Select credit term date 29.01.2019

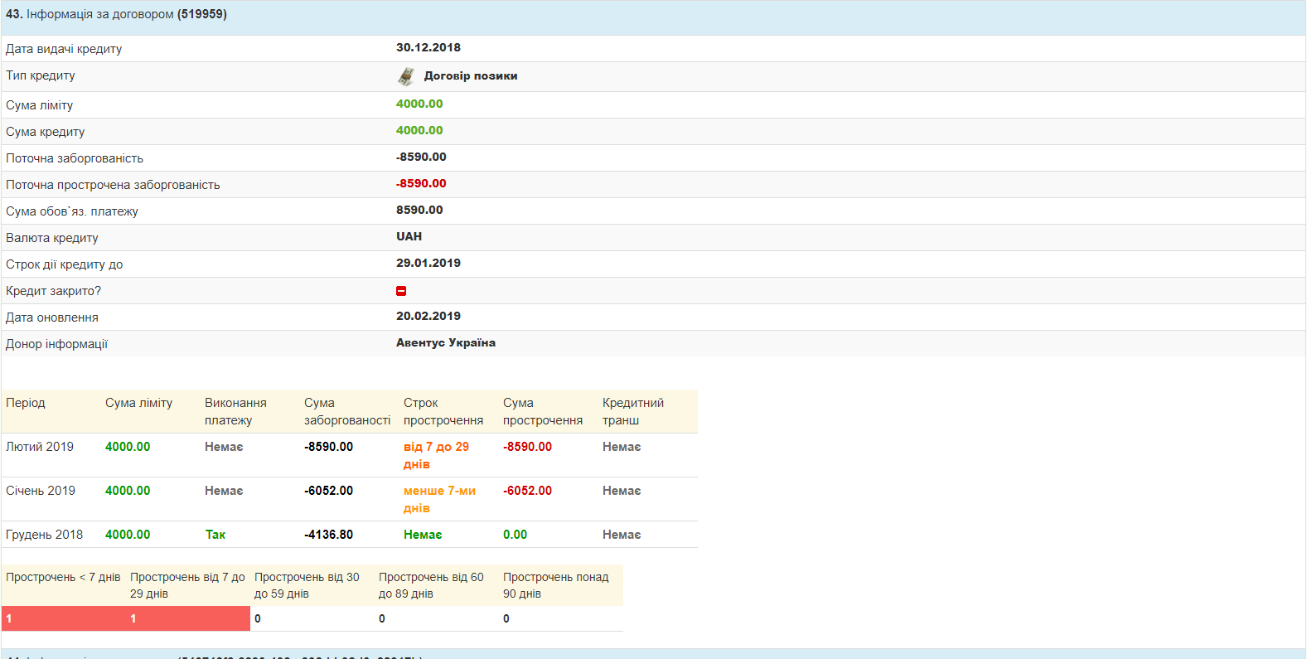coord(428,264)
